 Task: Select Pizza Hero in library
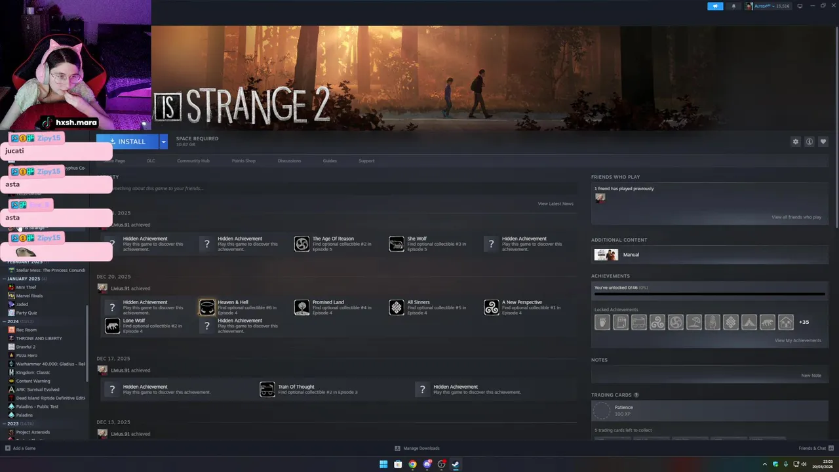point(27,355)
